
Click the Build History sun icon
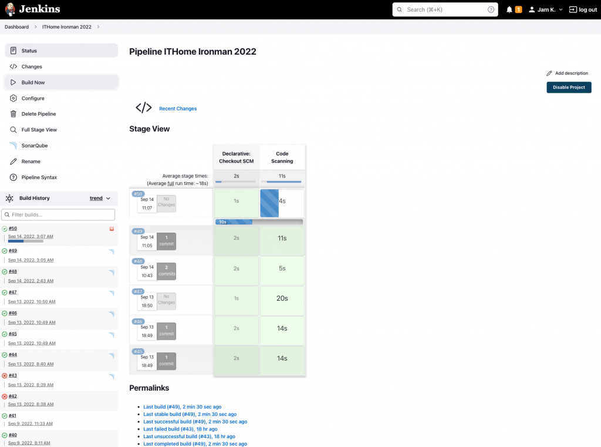9,198
